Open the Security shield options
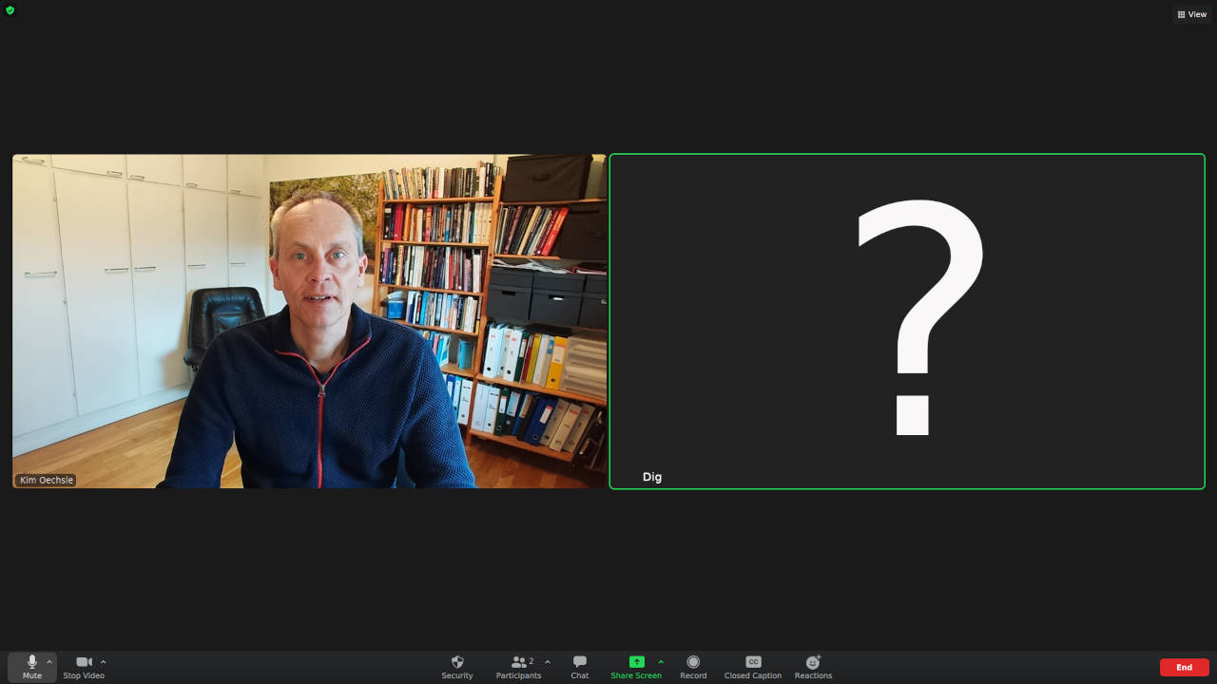The height and width of the screenshot is (684, 1217). click(x=456, y=666)
